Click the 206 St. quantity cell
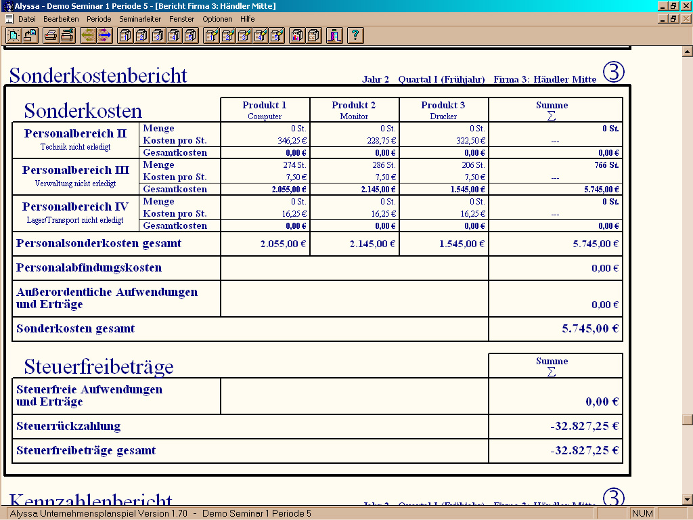693x520 pixels. [x=473, y=165]
